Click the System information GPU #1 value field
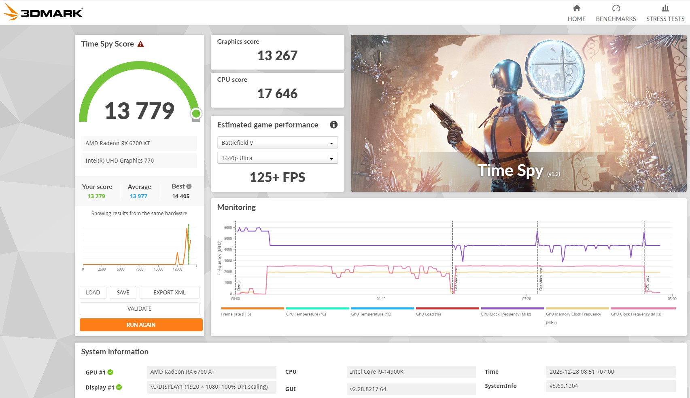Image resolution: width=690 pixels, height=398 pixels. [212, 372]
